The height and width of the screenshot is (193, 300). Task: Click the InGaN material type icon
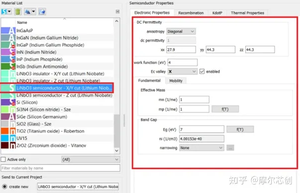click(12, 38)
